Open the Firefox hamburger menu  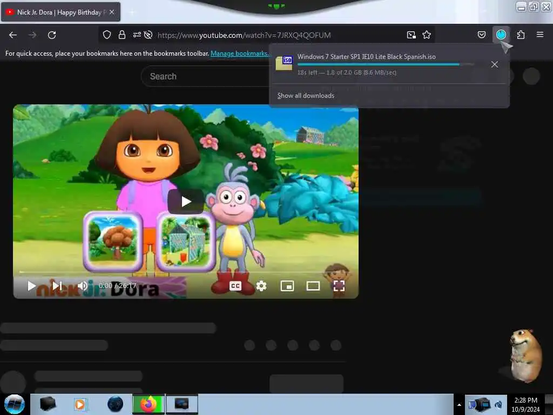tap(539, 35)
